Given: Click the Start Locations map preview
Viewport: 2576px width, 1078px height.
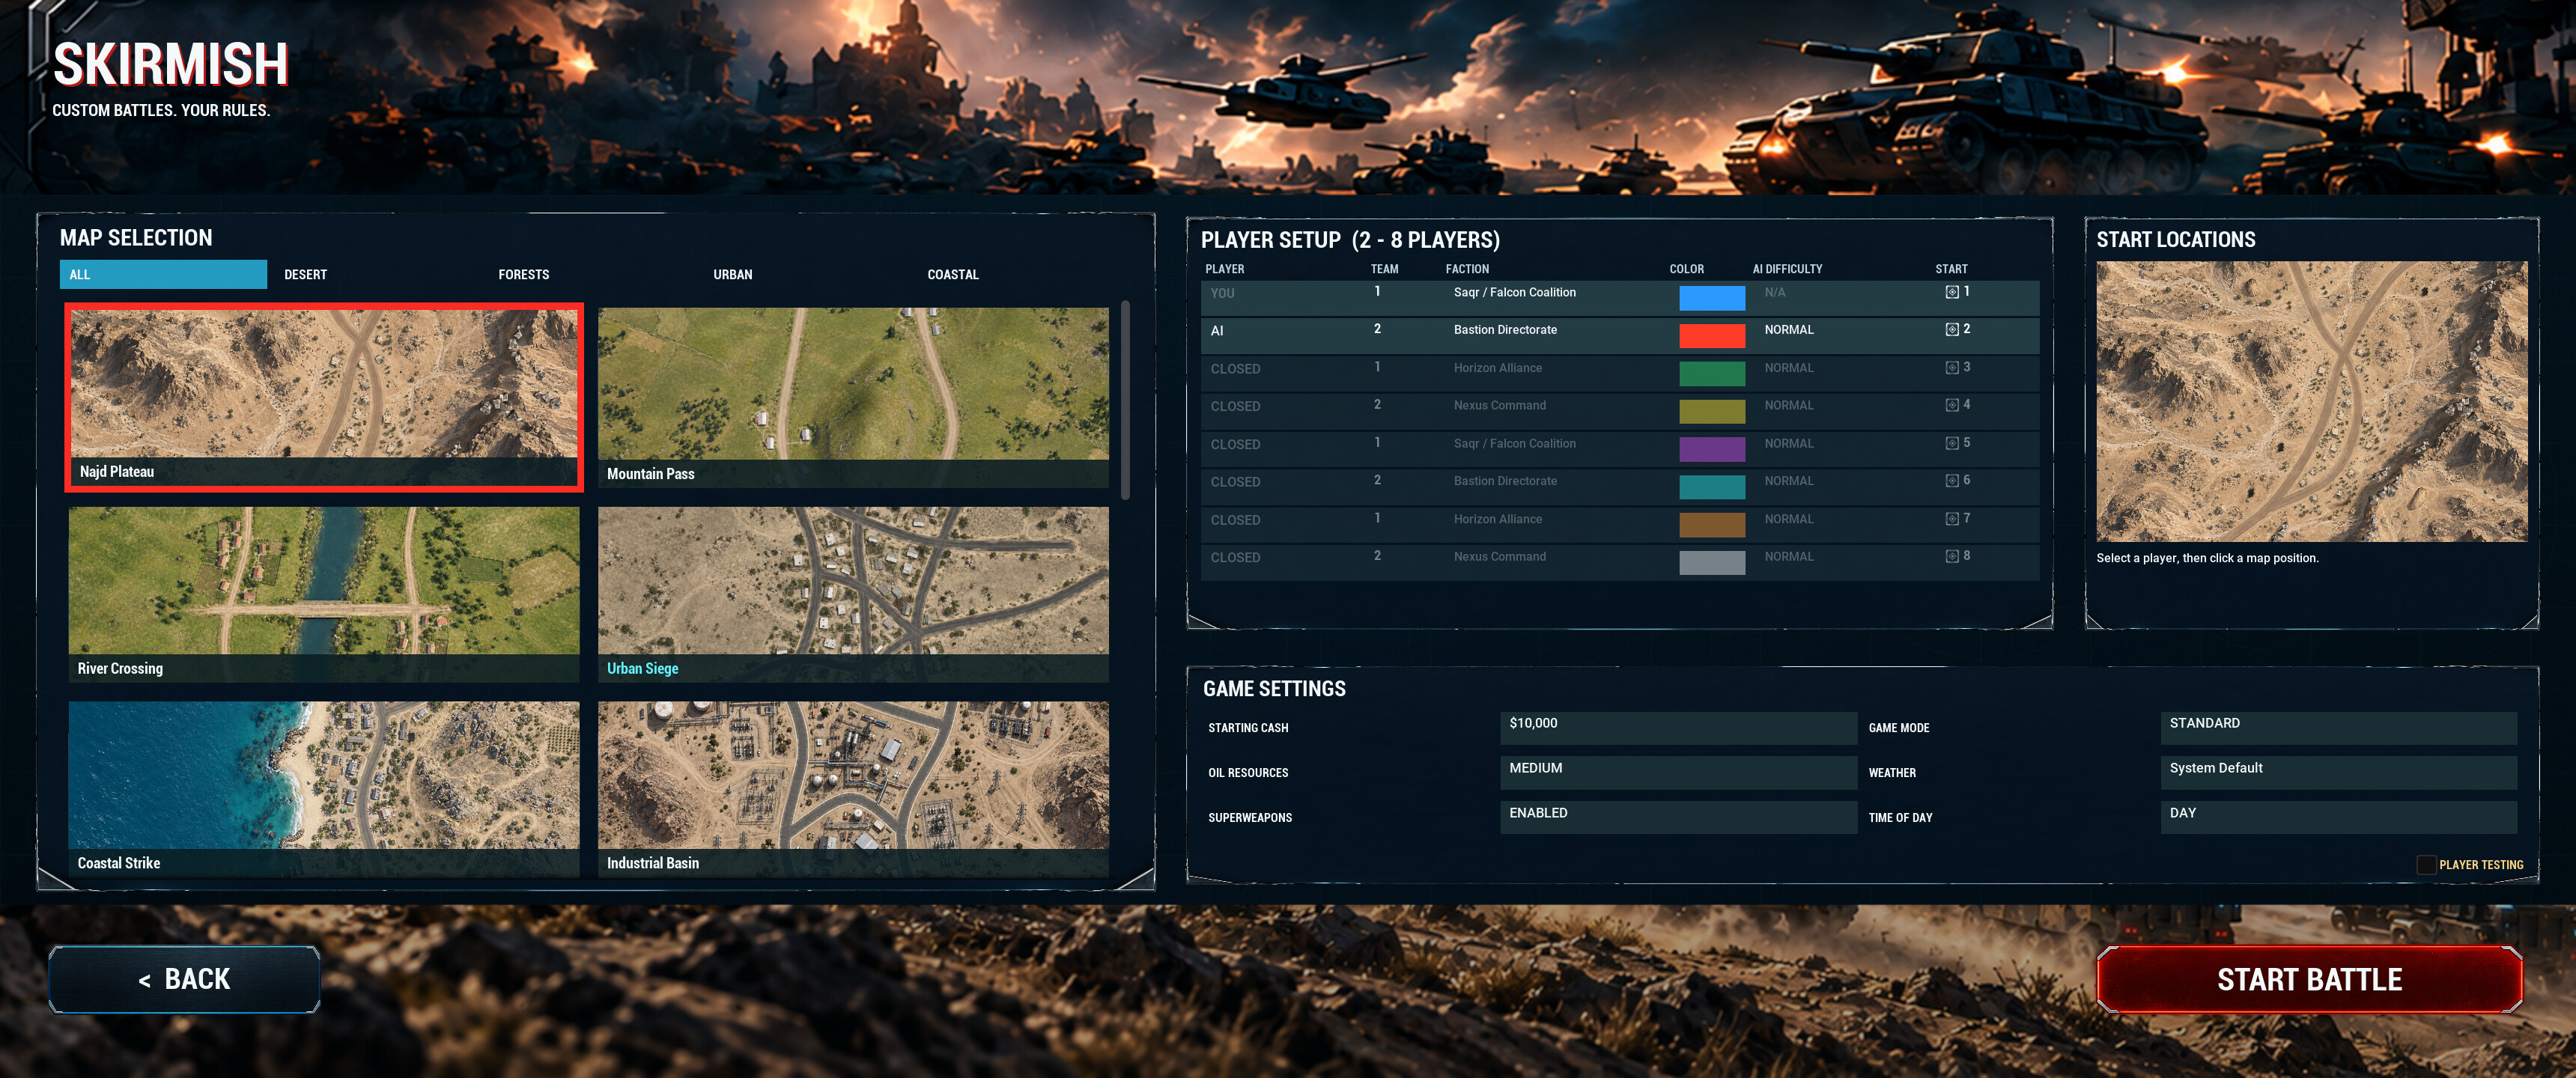Looking at the screenshot, I should pos(2311,401).
